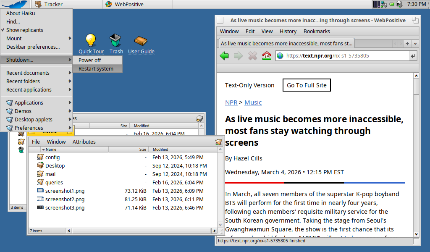Screen dimensions: 430x252
Task: Click the speaker volume tray icon
Action: pos(399,4)
